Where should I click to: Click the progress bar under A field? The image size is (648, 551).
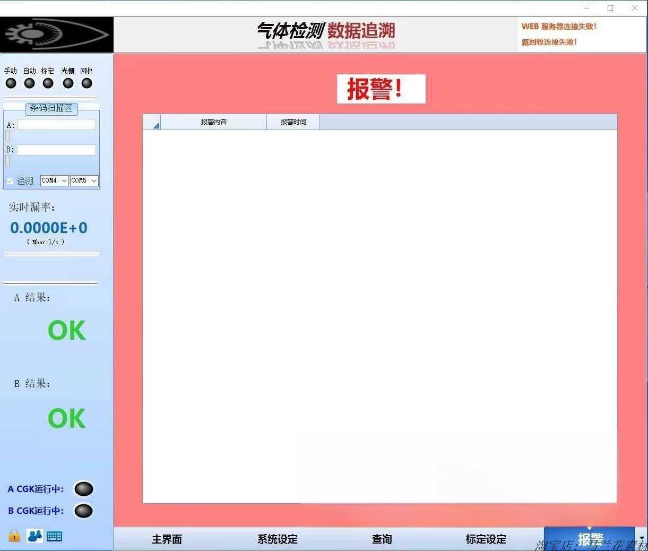pyautogui.click(x=7, y=136)
